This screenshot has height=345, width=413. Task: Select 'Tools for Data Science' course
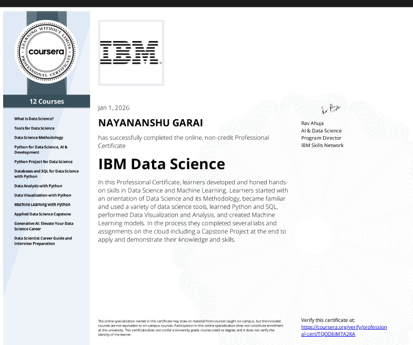[34, 128]
